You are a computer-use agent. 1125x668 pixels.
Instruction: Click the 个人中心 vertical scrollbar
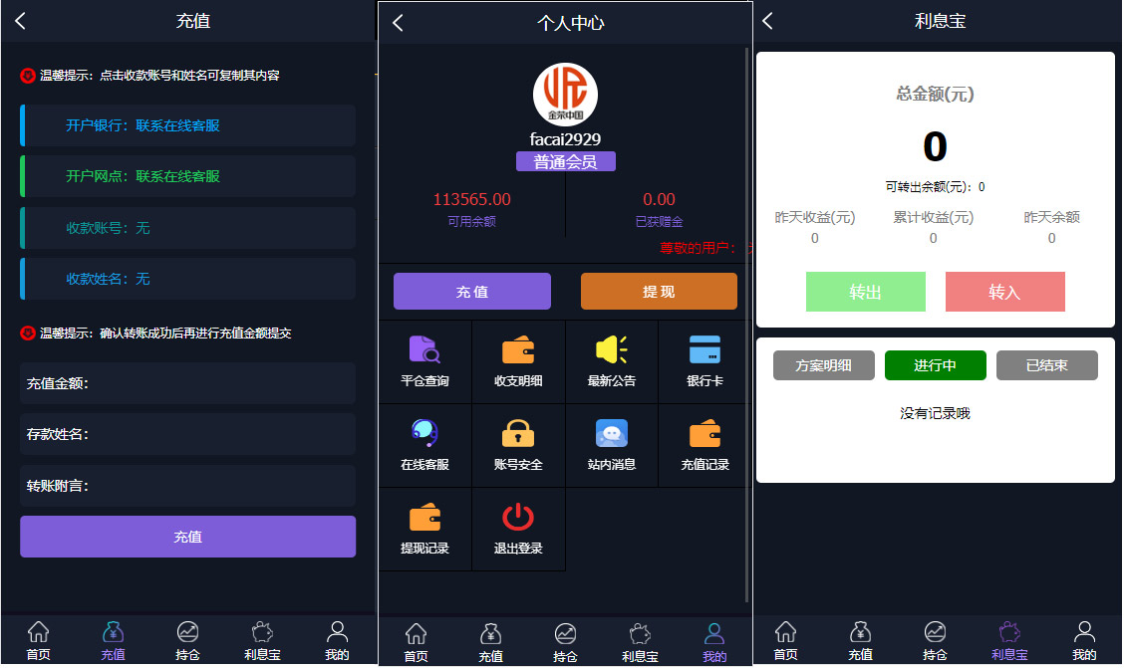747,323
